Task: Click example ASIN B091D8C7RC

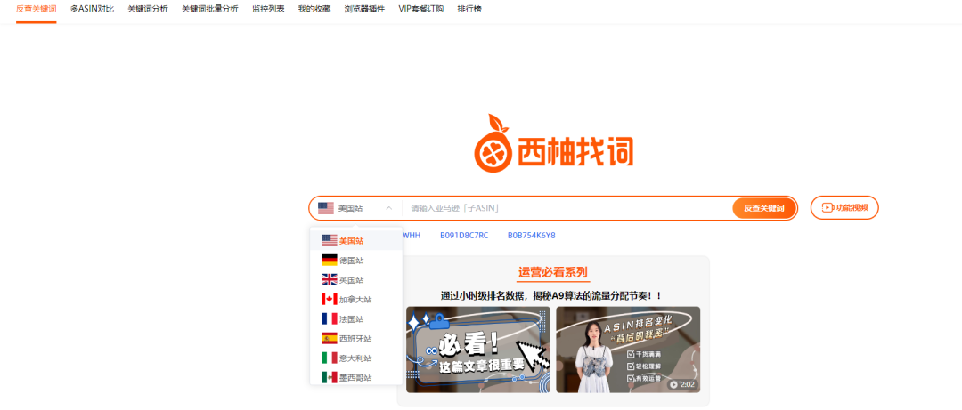Action: pos(464,236)
